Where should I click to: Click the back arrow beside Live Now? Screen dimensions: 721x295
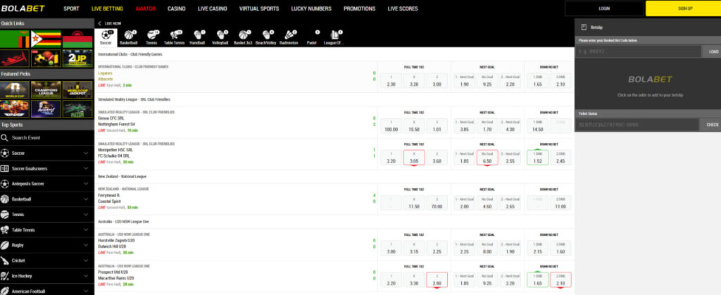[99, 23]
